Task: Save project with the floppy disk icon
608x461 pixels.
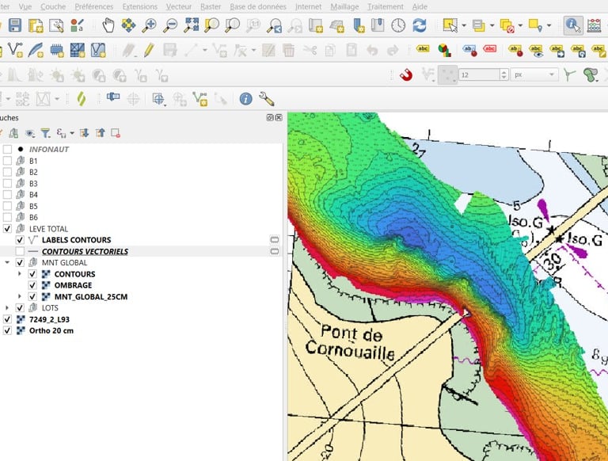Action: click(x=15, y=25)
